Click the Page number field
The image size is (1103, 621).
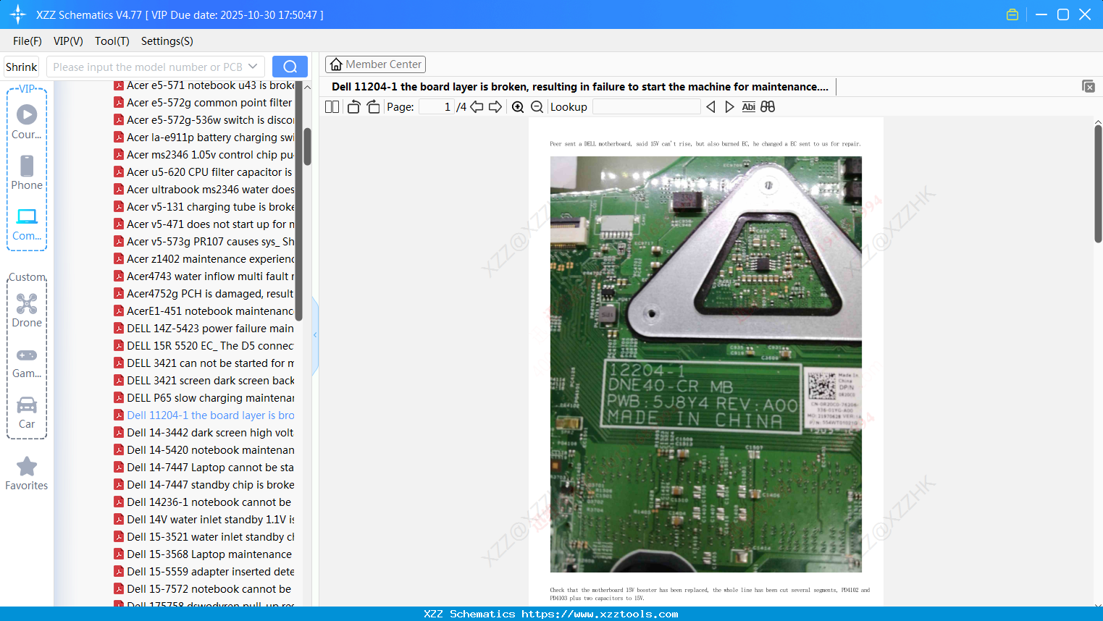click(x=437, y=107)
